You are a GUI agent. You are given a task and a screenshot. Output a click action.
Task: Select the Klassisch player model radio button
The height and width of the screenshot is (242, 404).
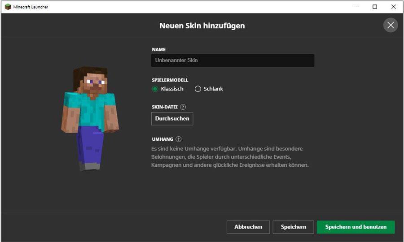coord(155,89)
